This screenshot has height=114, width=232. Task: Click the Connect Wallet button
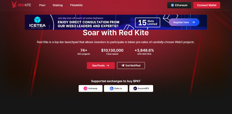click(x=207, y=5)
